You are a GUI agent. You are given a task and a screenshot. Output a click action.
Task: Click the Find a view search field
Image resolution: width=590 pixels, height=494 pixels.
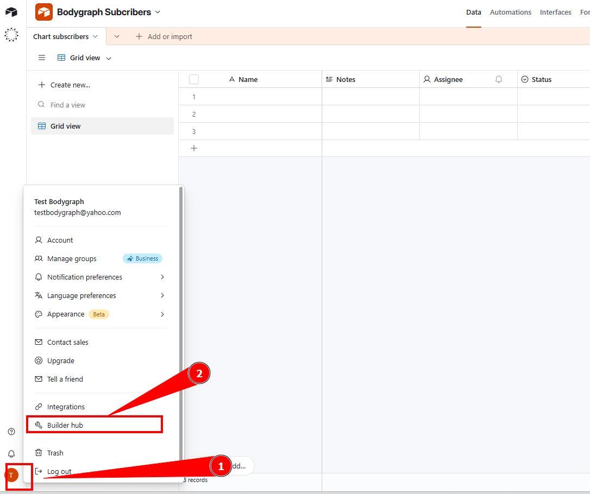click(103, 105)
